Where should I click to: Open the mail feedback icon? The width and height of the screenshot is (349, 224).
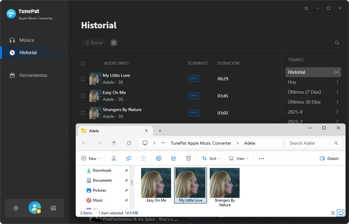click(53, 208)
